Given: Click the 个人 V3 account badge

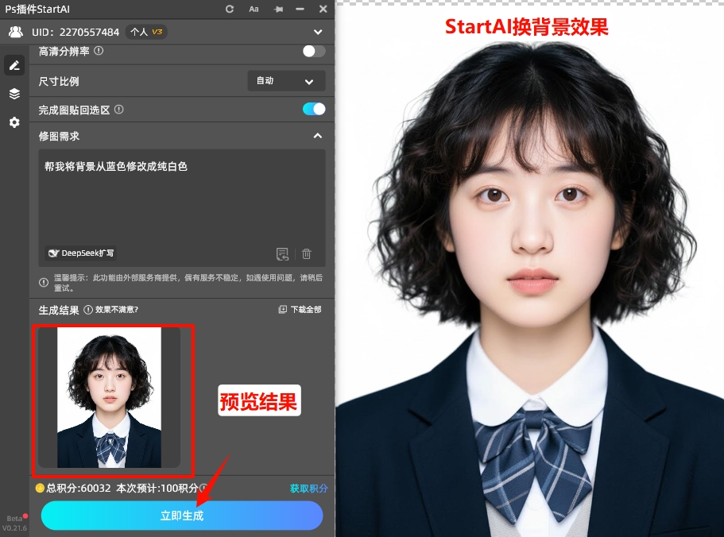Looking at the screenshot, I should 145,32.
